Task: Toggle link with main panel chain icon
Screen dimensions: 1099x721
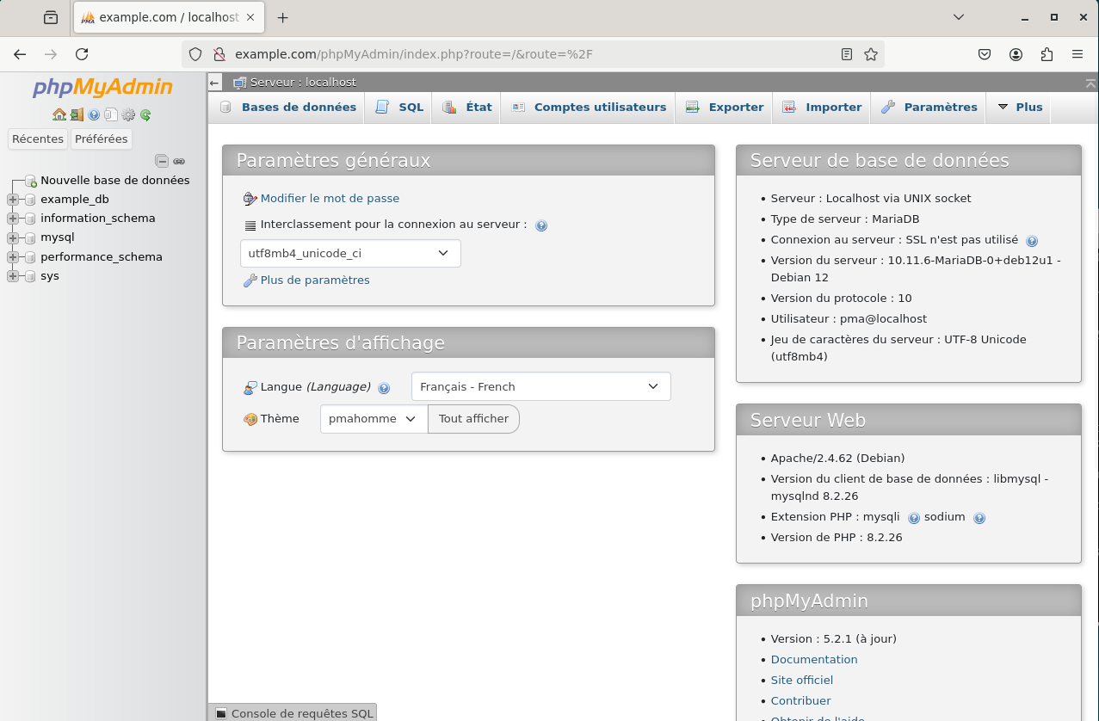Action: (179, 161)
